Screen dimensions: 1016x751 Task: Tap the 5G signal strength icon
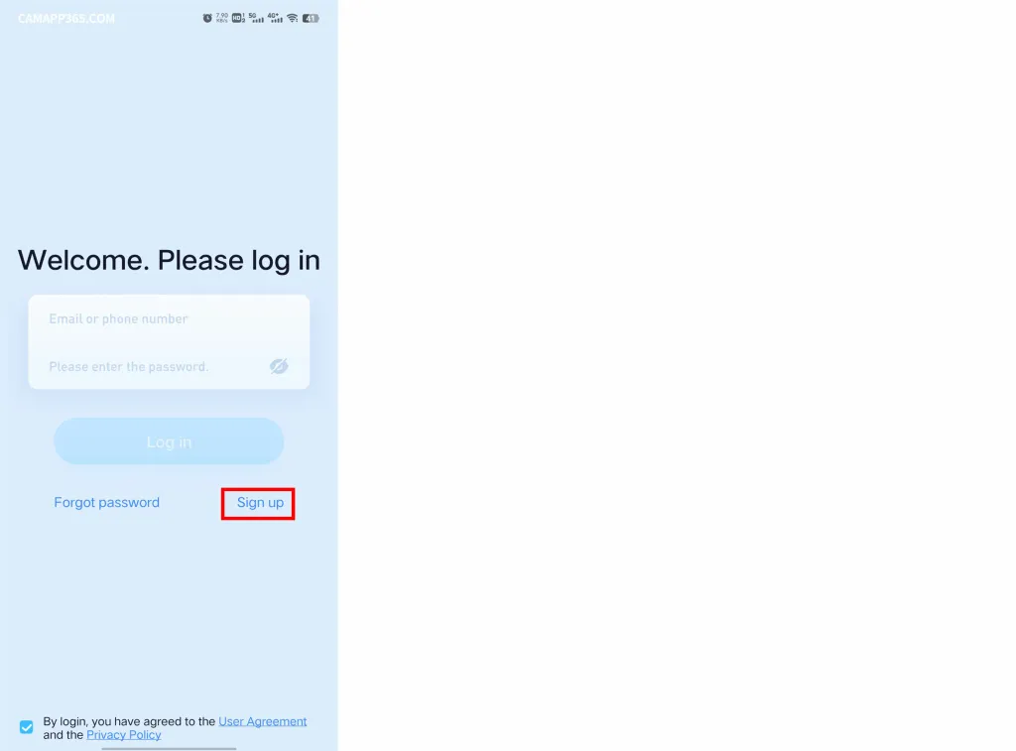coord(257,18)
